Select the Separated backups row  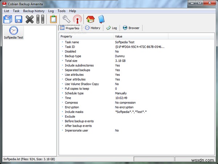[x=137, y=70]
